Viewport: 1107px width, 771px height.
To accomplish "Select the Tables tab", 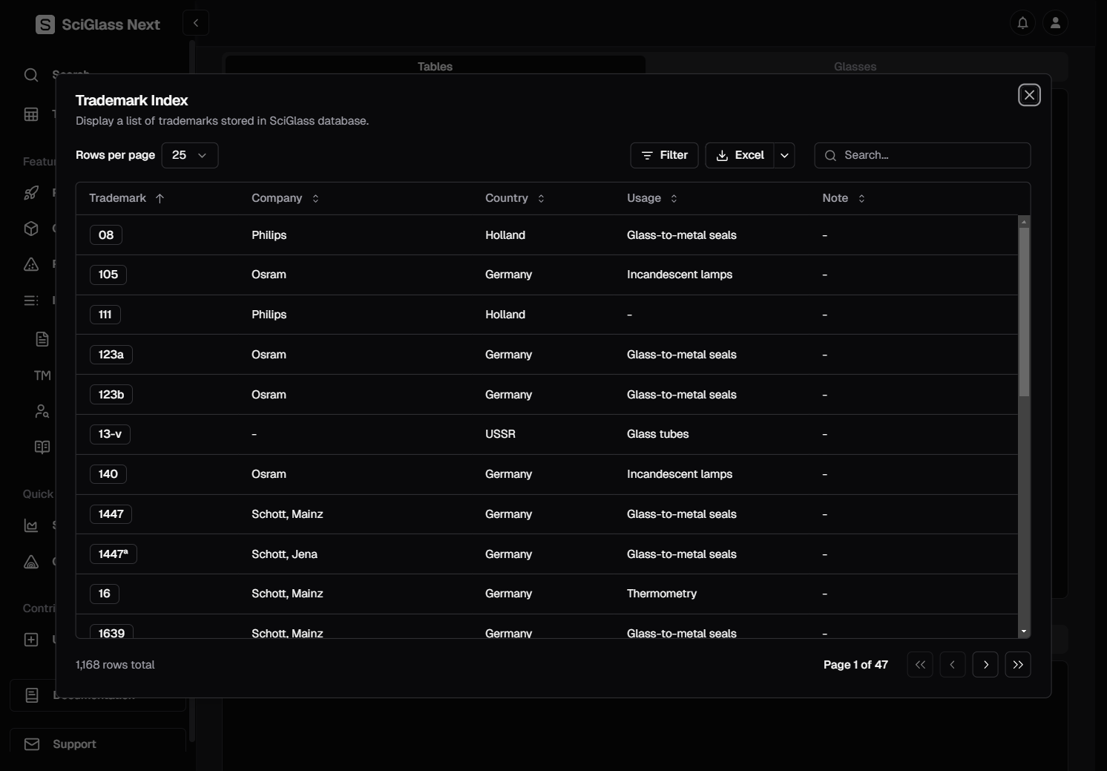I will [x=435, y=66].
